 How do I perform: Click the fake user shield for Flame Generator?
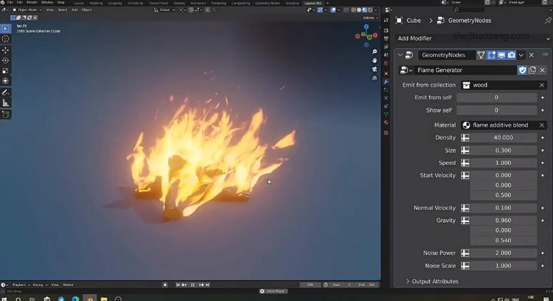click(x=522, y=70)
